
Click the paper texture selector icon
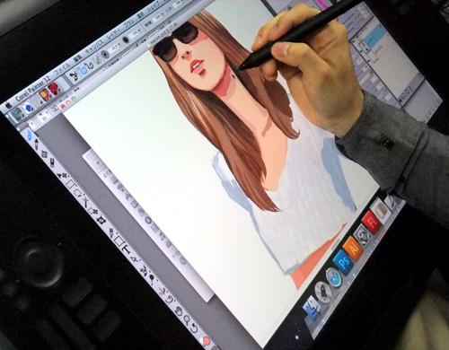17,115
